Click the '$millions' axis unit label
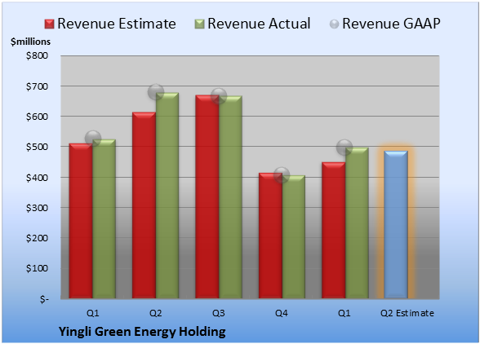The width and height of the screenshot is (480, 344). click(x=30, y=42)
